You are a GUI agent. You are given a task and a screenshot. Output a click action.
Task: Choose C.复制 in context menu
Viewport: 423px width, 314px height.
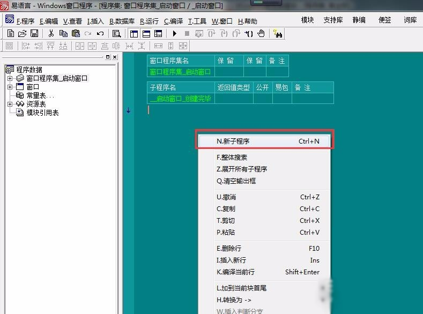(x=264, y=209)
